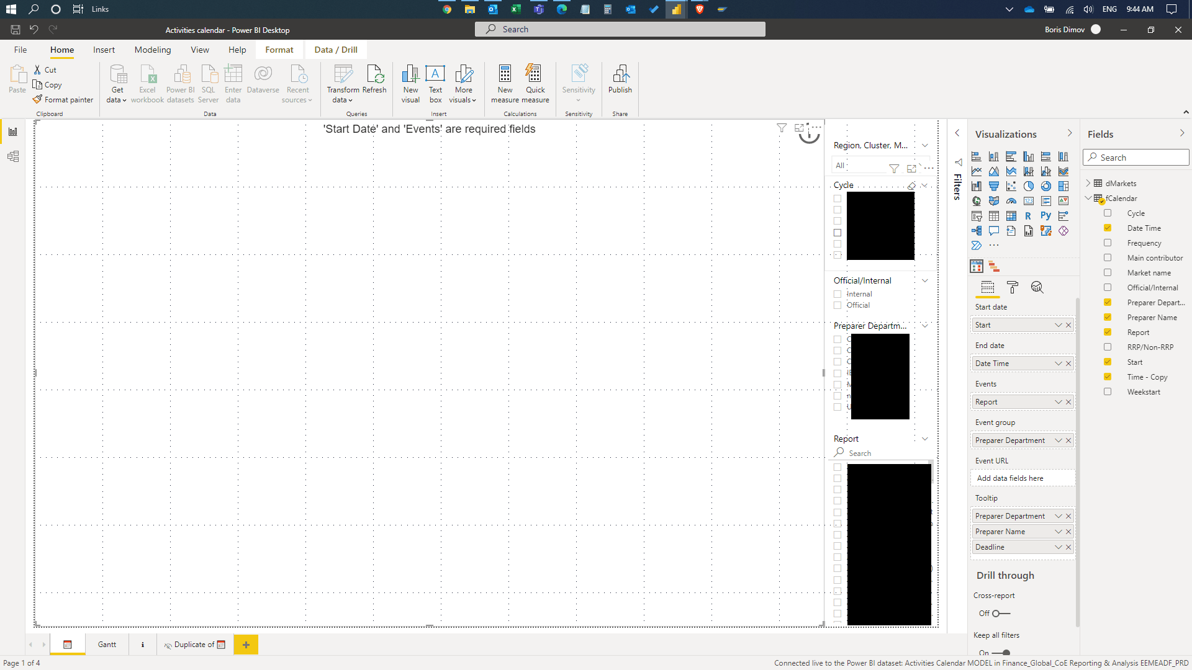
Task: Open the Region, Cluster slicer dropdown
Action: coord(925,146)
